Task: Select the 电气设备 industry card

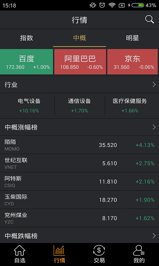Action: tap(29, 106)
